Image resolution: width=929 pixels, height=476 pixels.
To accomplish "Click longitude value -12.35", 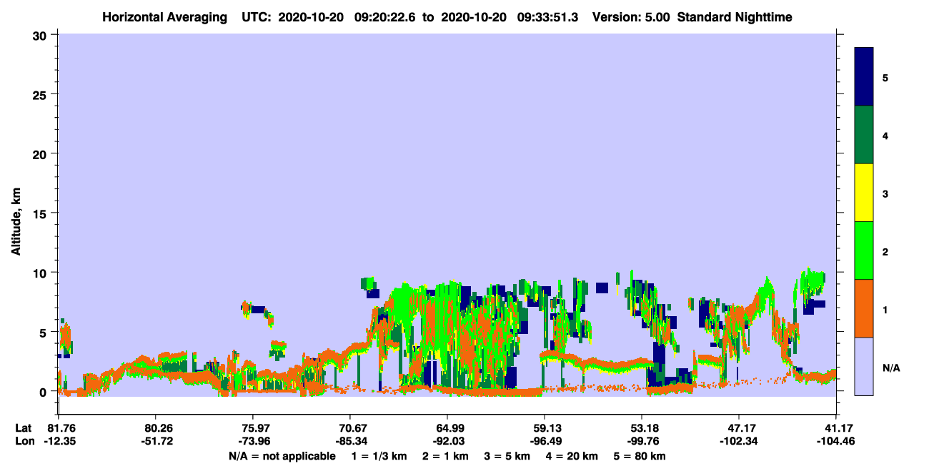I will [x=59, y=441].
